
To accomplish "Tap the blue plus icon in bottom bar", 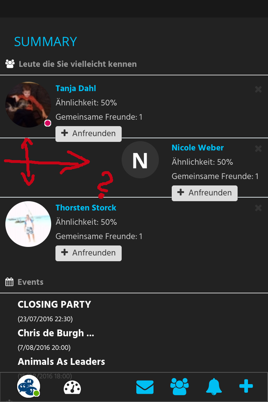I will tap(246, 386).
